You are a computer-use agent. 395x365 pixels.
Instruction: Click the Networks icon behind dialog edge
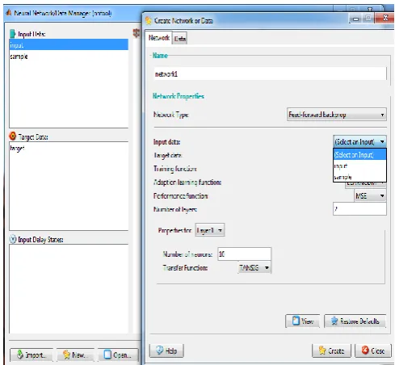click(137, 33)
